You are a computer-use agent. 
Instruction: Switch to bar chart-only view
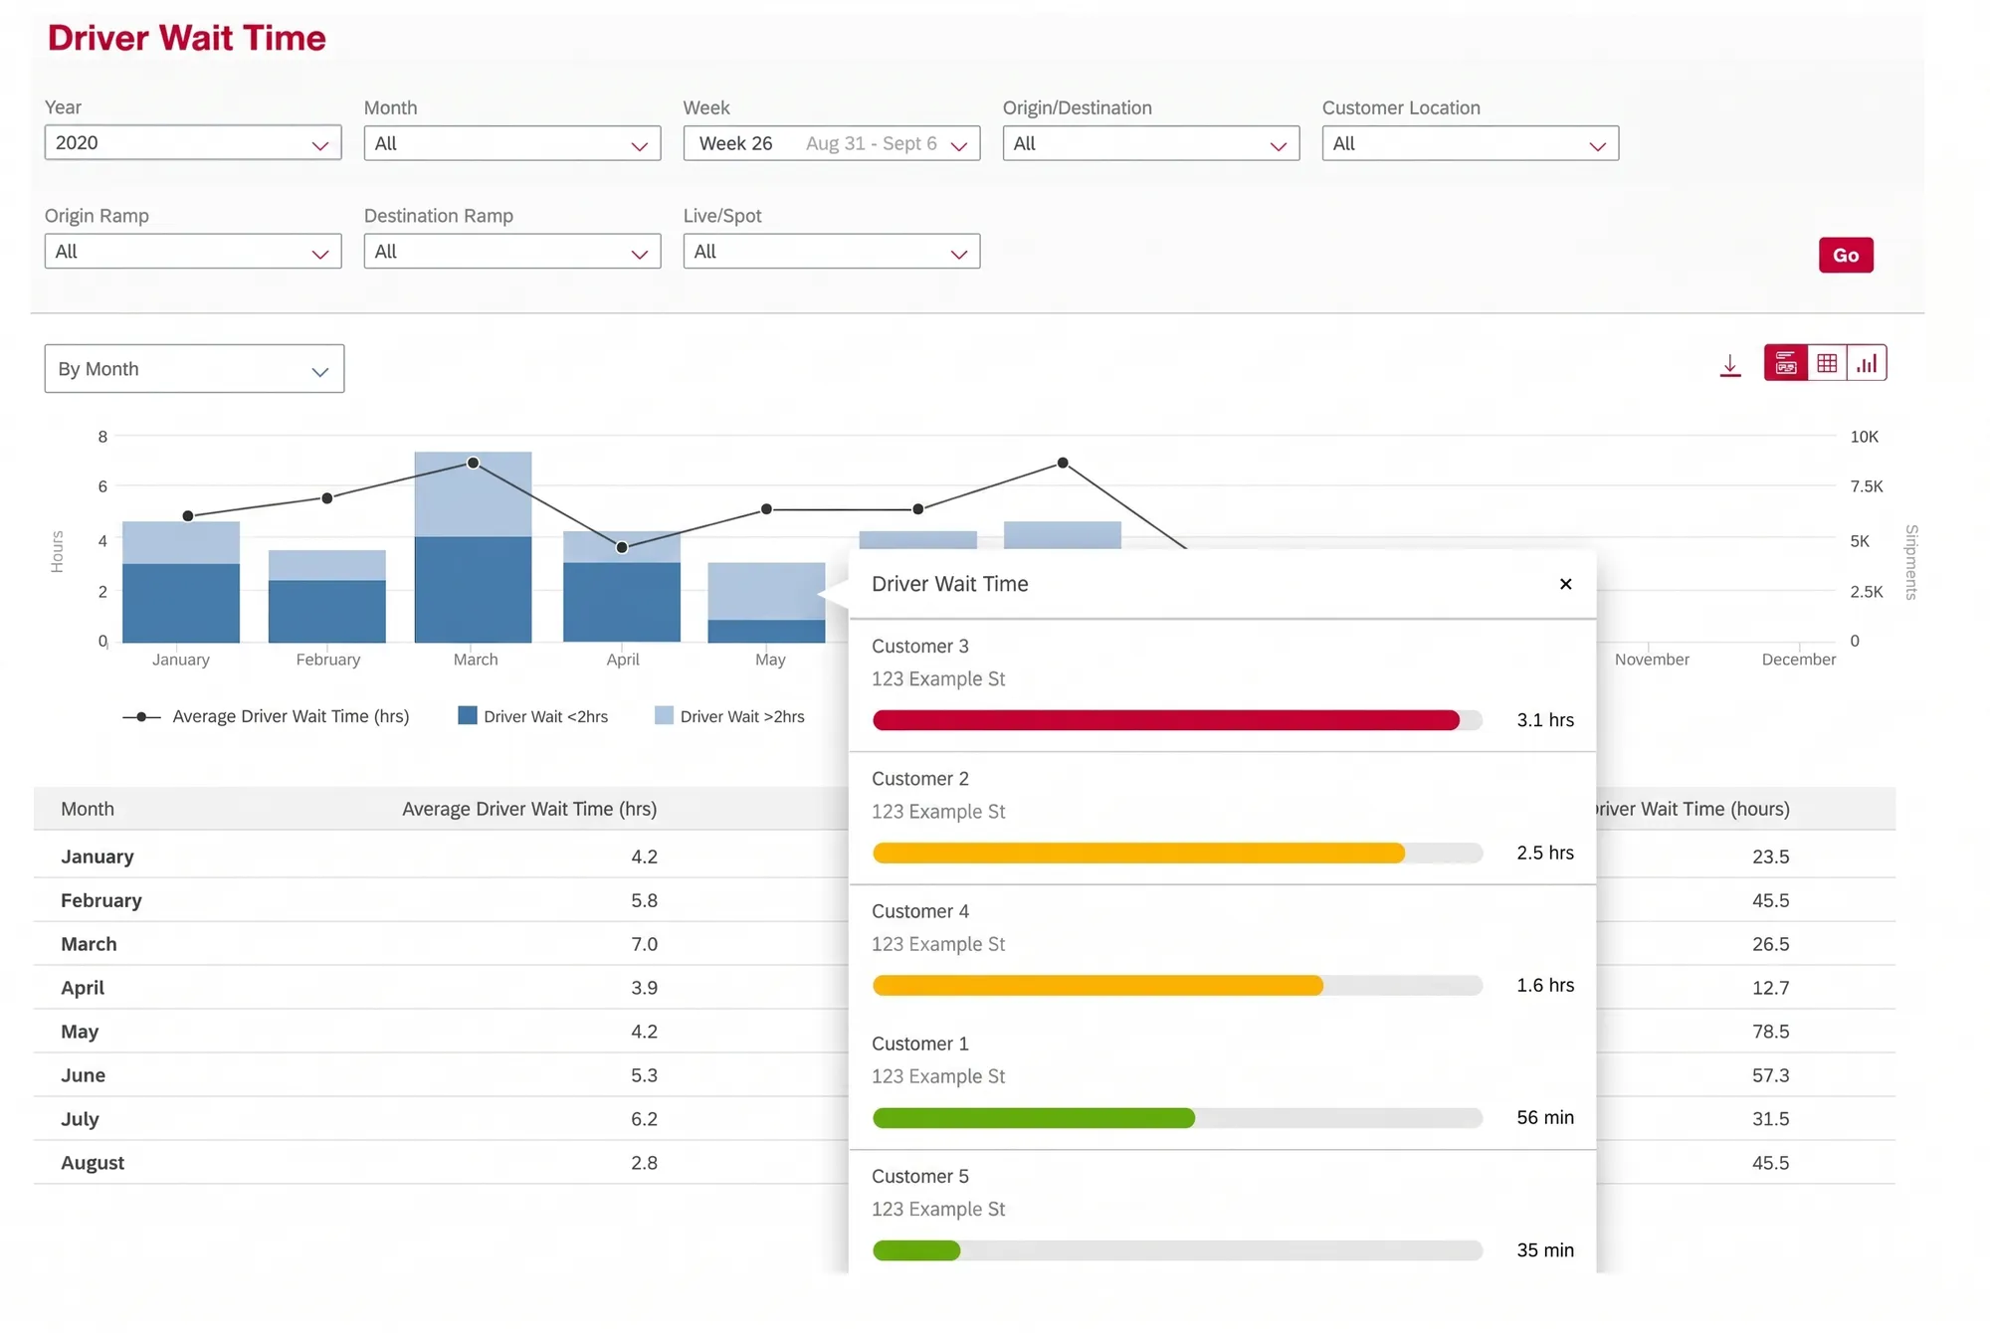[x=1867, y=363]
